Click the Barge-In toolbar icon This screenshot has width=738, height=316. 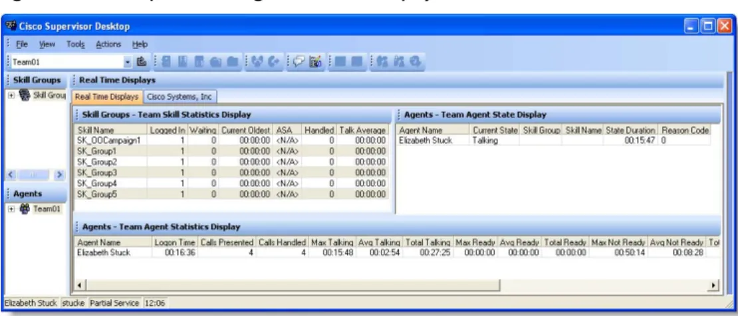257,62
